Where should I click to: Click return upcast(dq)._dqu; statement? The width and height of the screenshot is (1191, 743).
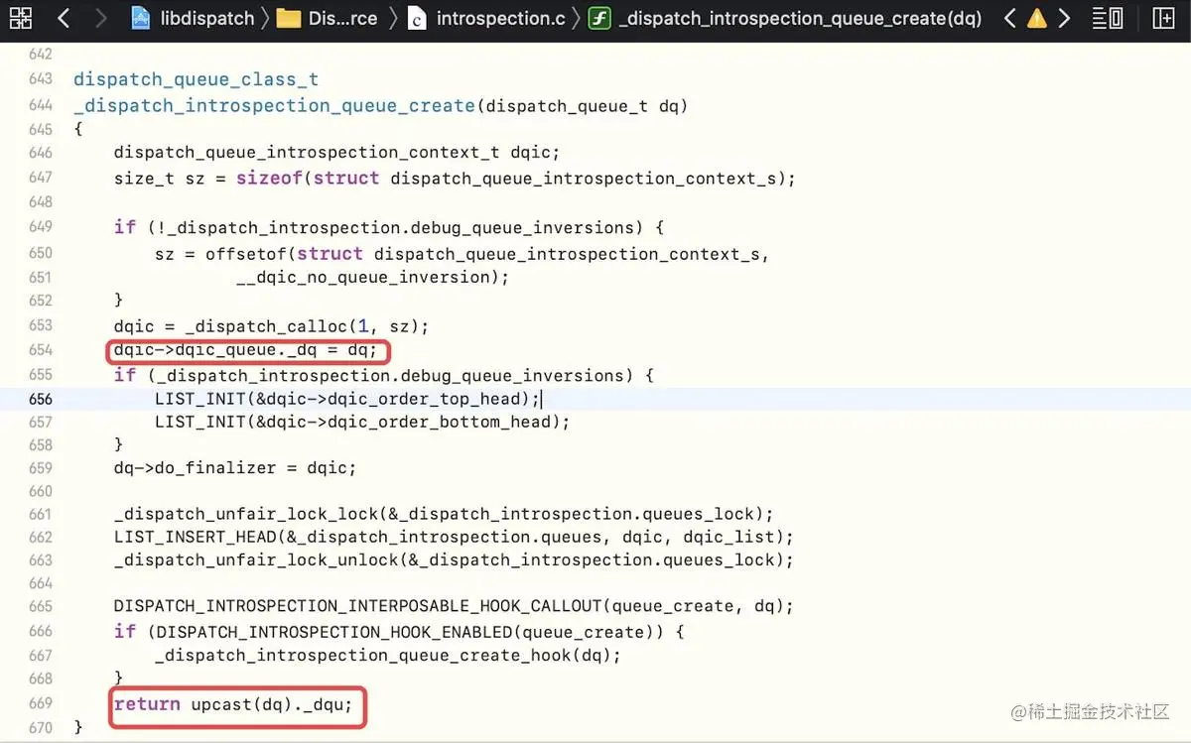coord(233,704)
